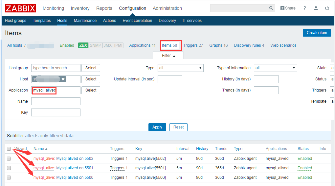
Task: Click the ZBX availability badge
Action: point(83,45)
